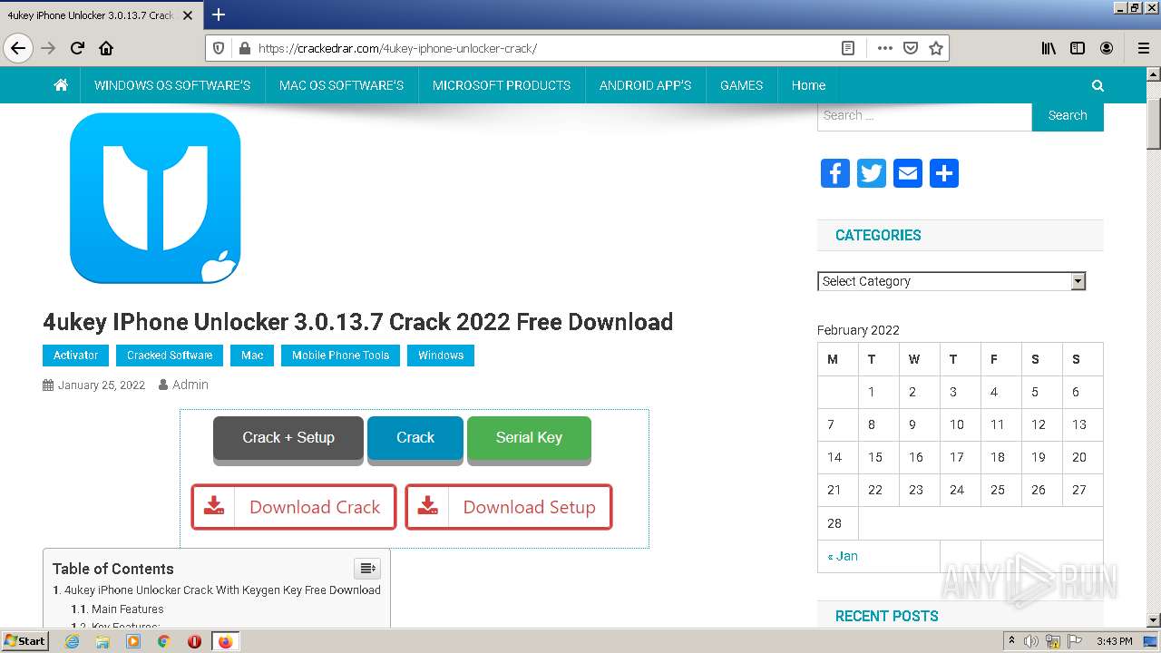The height and width of the screenshot is (653, 1161).
Task: Open Mac OS Software's menu
Action: coord(341,85)
